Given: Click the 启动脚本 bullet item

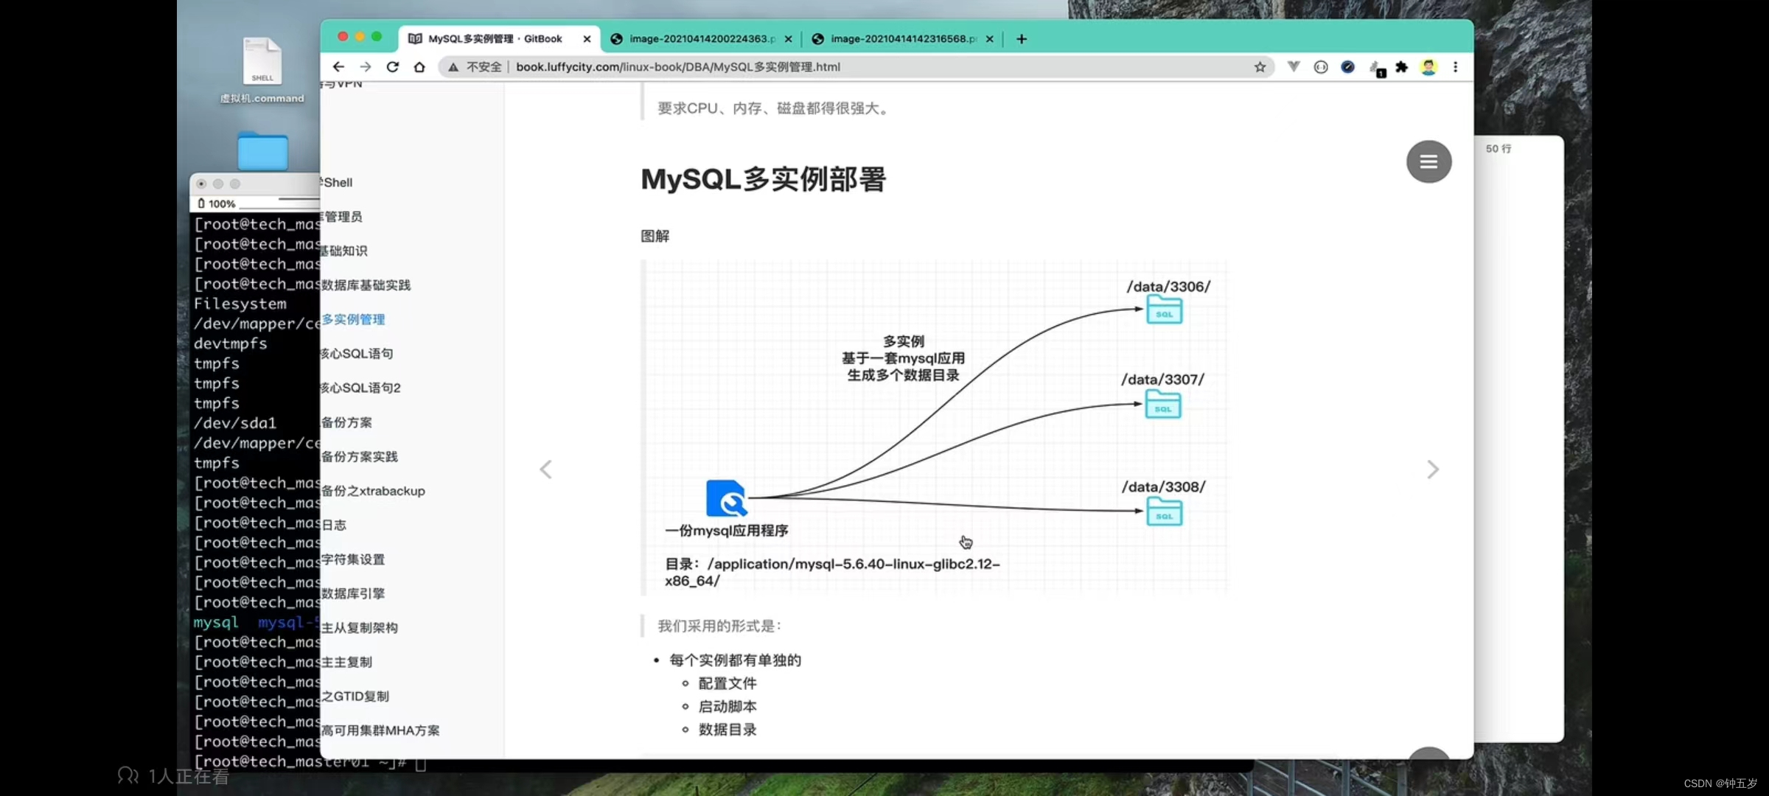Looking at the screenshot, I should tap(728, 706).
